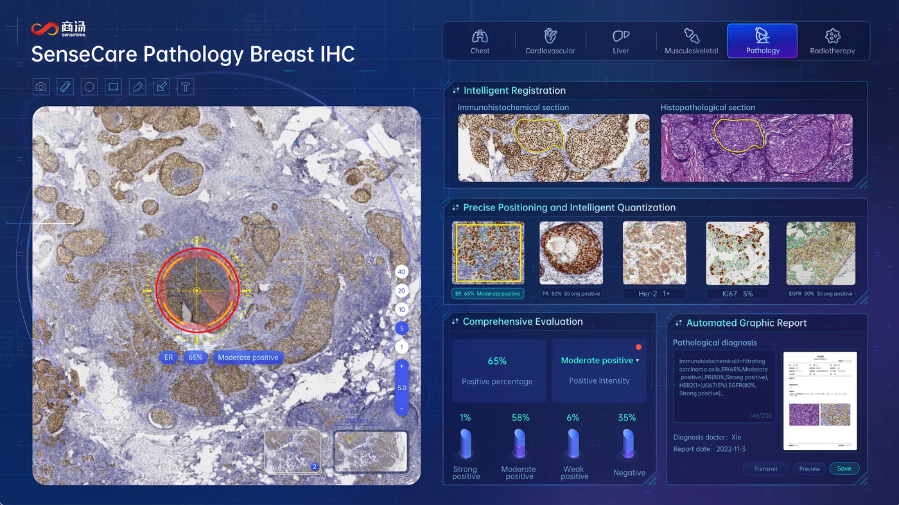
Task: Click the Negative 35% indicator bar
Action: tap(627, 443)
